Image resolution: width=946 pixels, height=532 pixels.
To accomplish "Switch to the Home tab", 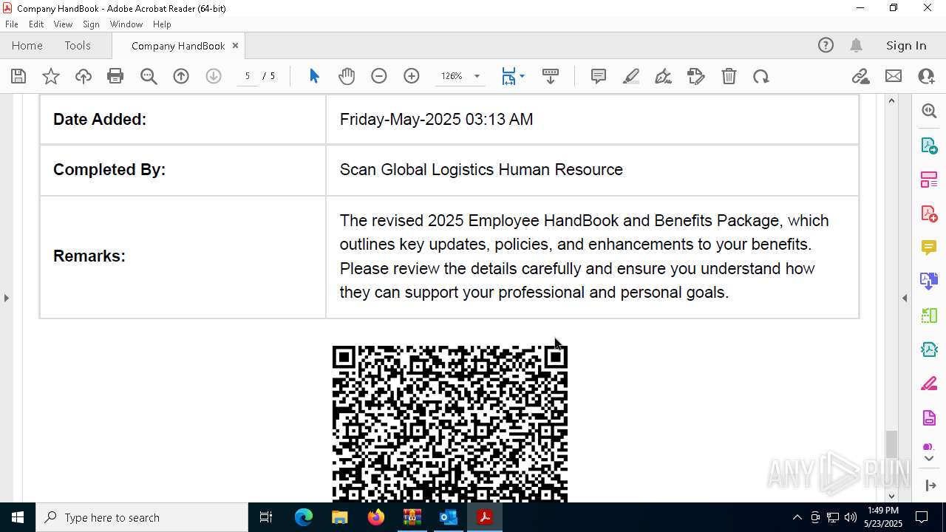I will coord(27,45).
